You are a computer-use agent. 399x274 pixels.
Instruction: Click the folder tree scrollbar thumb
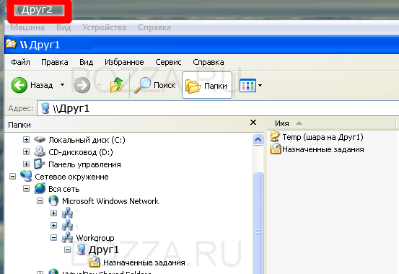[x=258, y=223]
